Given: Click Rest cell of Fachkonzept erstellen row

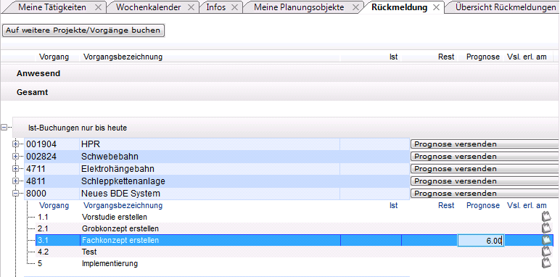Looking at the screenshot, I should [x=429, y=241].
